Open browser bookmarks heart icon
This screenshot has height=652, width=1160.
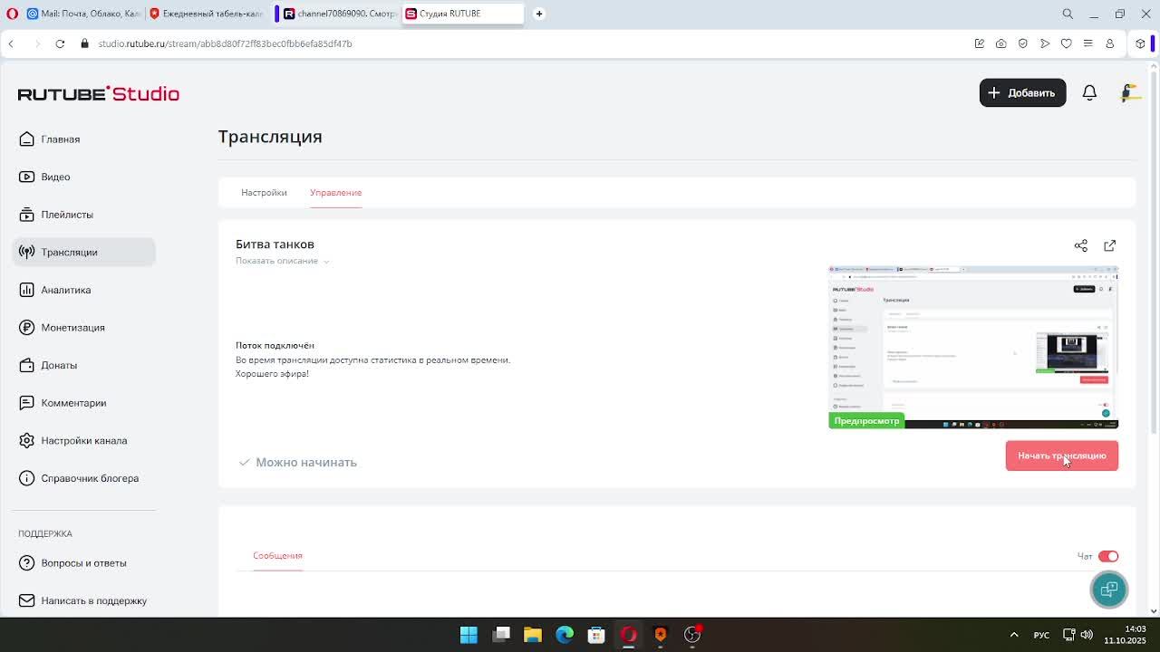coord(1067,43)
